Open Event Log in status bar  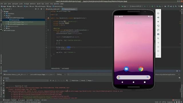[x=176, y=100]
